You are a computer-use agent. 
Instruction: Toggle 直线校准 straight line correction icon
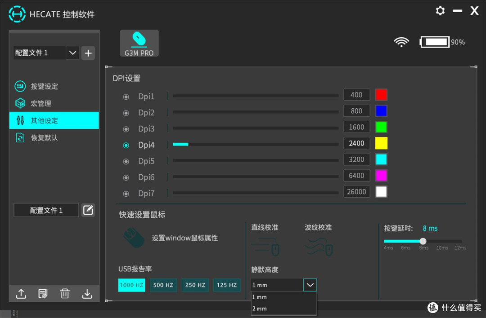[265, 246]
